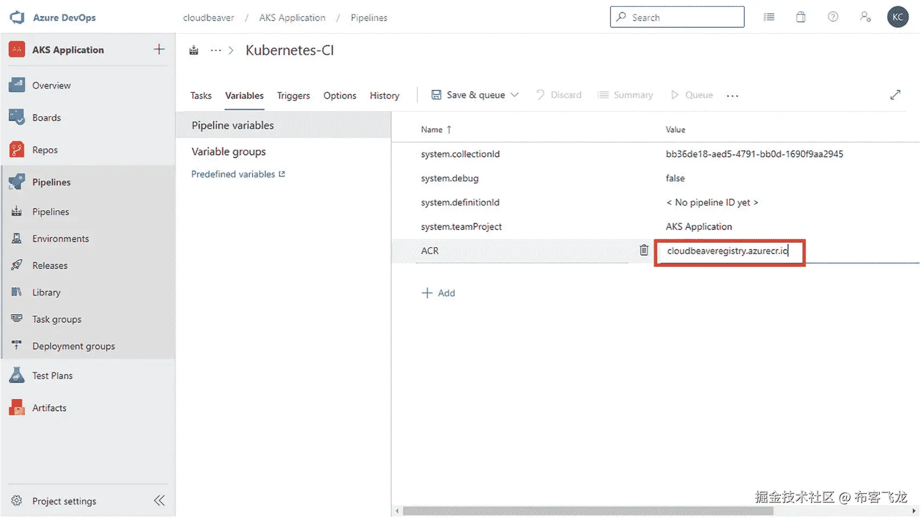Open the Triggers tab
Image resolution: width=921 pixels, height=518 pixels.
point(293,95)
